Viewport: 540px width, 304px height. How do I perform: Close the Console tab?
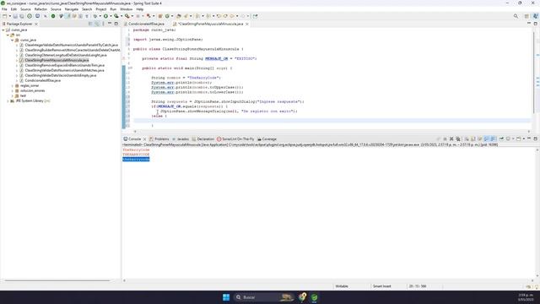pos(144,138)
